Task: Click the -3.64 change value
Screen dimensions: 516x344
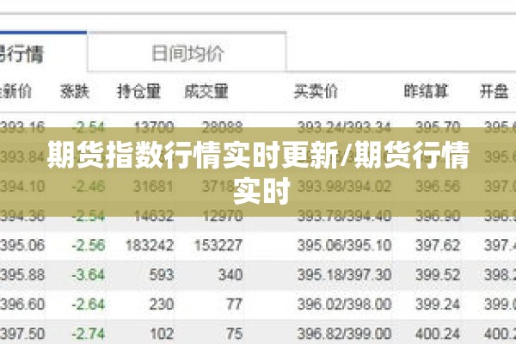Action: click(x=89, y=275)
